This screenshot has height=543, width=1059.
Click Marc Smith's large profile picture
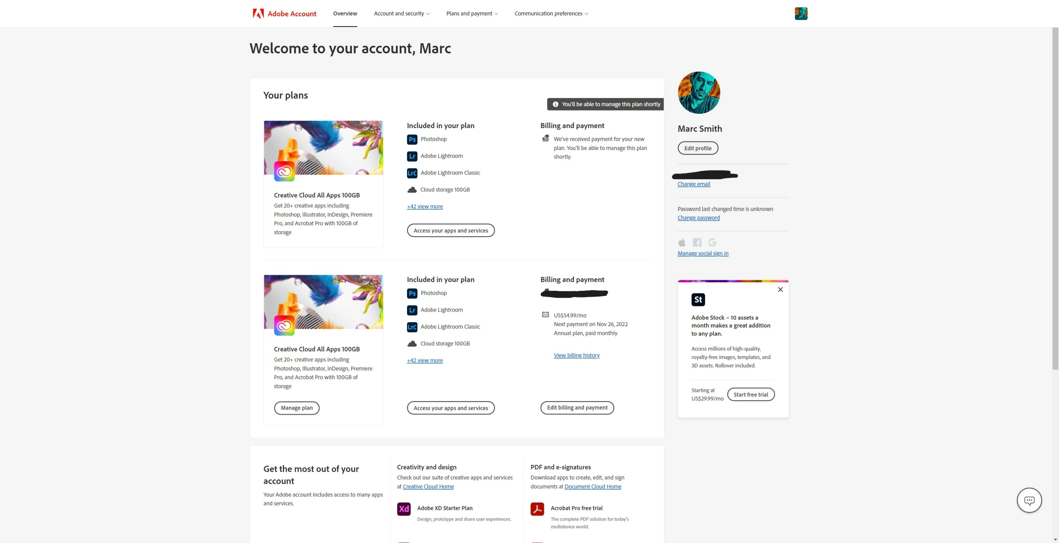point(699,93)
